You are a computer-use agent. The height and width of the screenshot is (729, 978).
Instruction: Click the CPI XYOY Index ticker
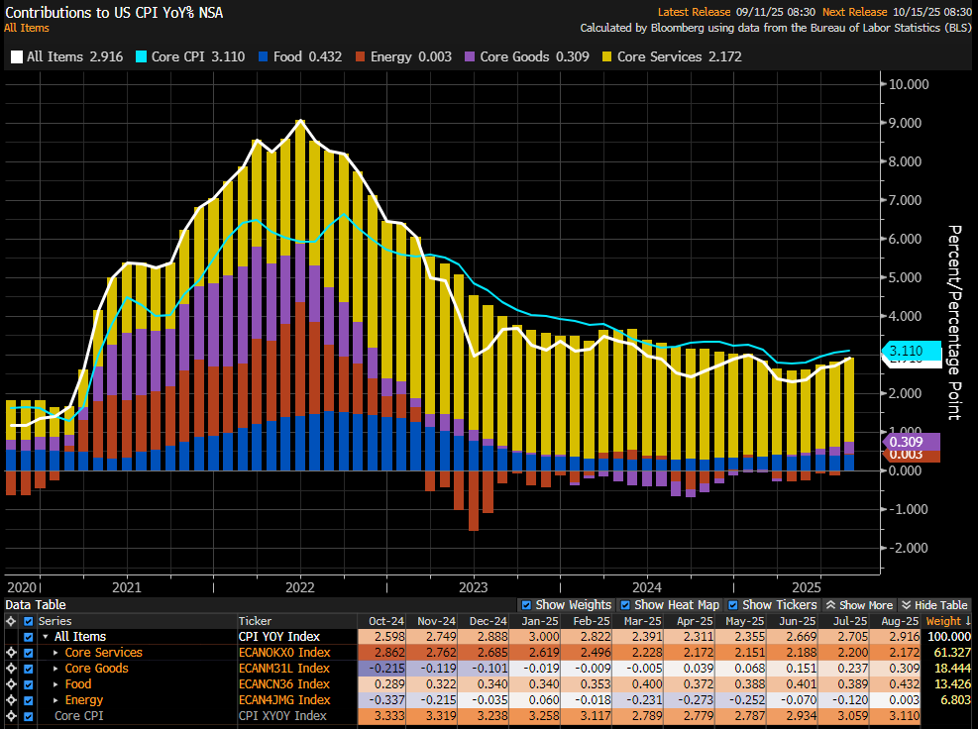click(282, 716)
